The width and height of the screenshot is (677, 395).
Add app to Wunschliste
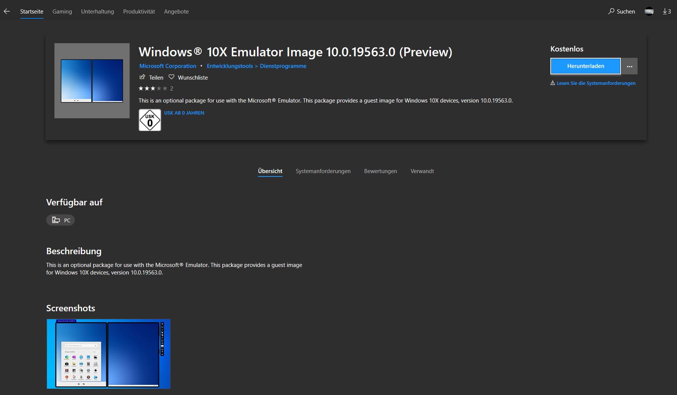point(188,77)
